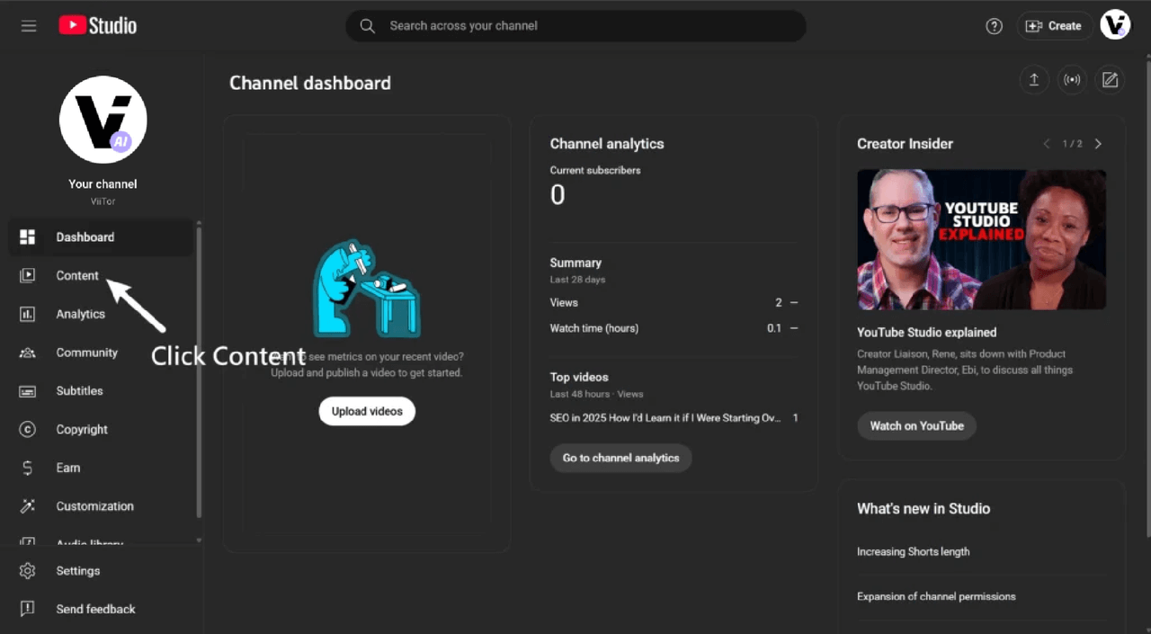The width and height of the screenshot is (1151, 634).
Task: Click the YouTube Studio logo
Action: (x=98, y=26)
